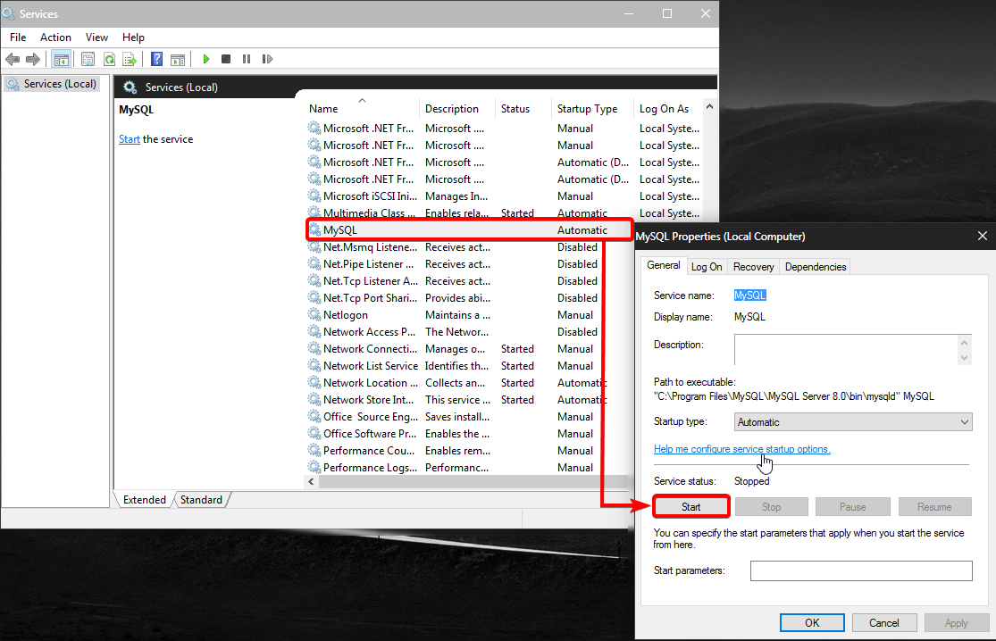Open 'Help me configure service startup options' link
996x641 pixels.
[x=742, y=449]
